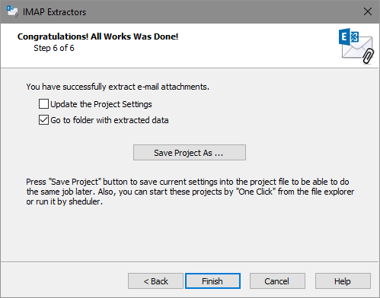This screenshot has width=380, height=298.
Task: Click the 'Update the Project Settings' label text
Action: point(101,104)
